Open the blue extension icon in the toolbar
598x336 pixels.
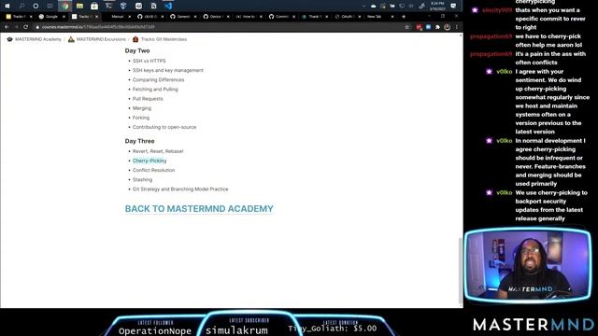click(428, 27)
